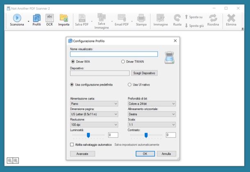Screen dimensions: 250x172
Task: Click Salva impostazioni automaticamente link
Action: [137, 145]
